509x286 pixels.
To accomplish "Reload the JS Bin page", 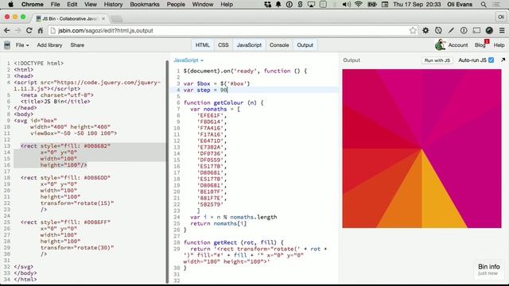I will (x=29, y=30).
